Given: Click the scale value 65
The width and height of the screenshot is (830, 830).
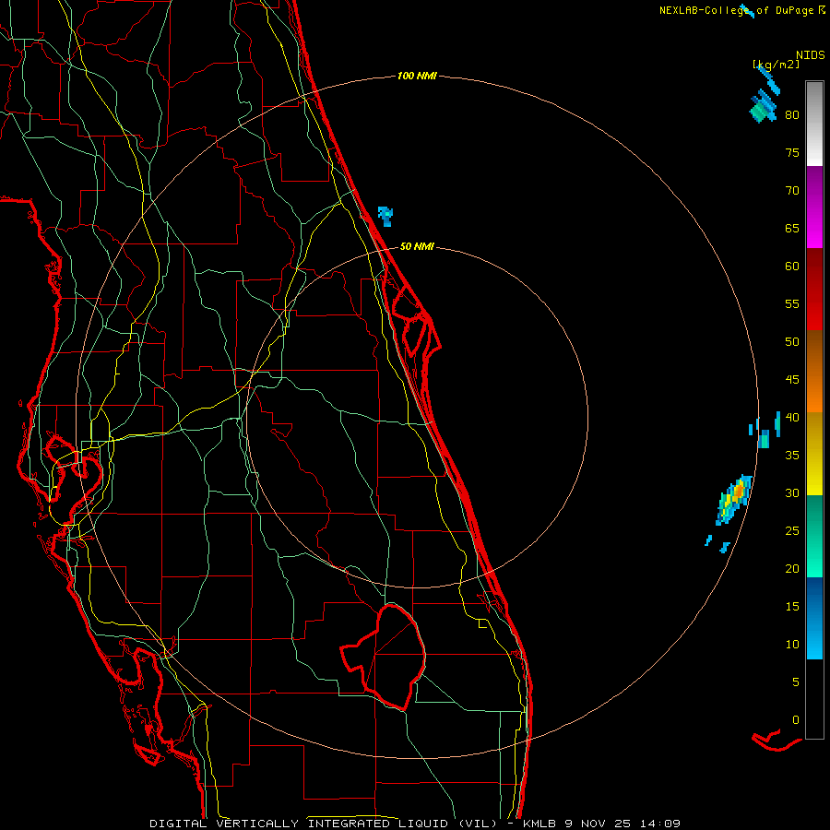Looking at the screenshot, I should pos(792,228).
